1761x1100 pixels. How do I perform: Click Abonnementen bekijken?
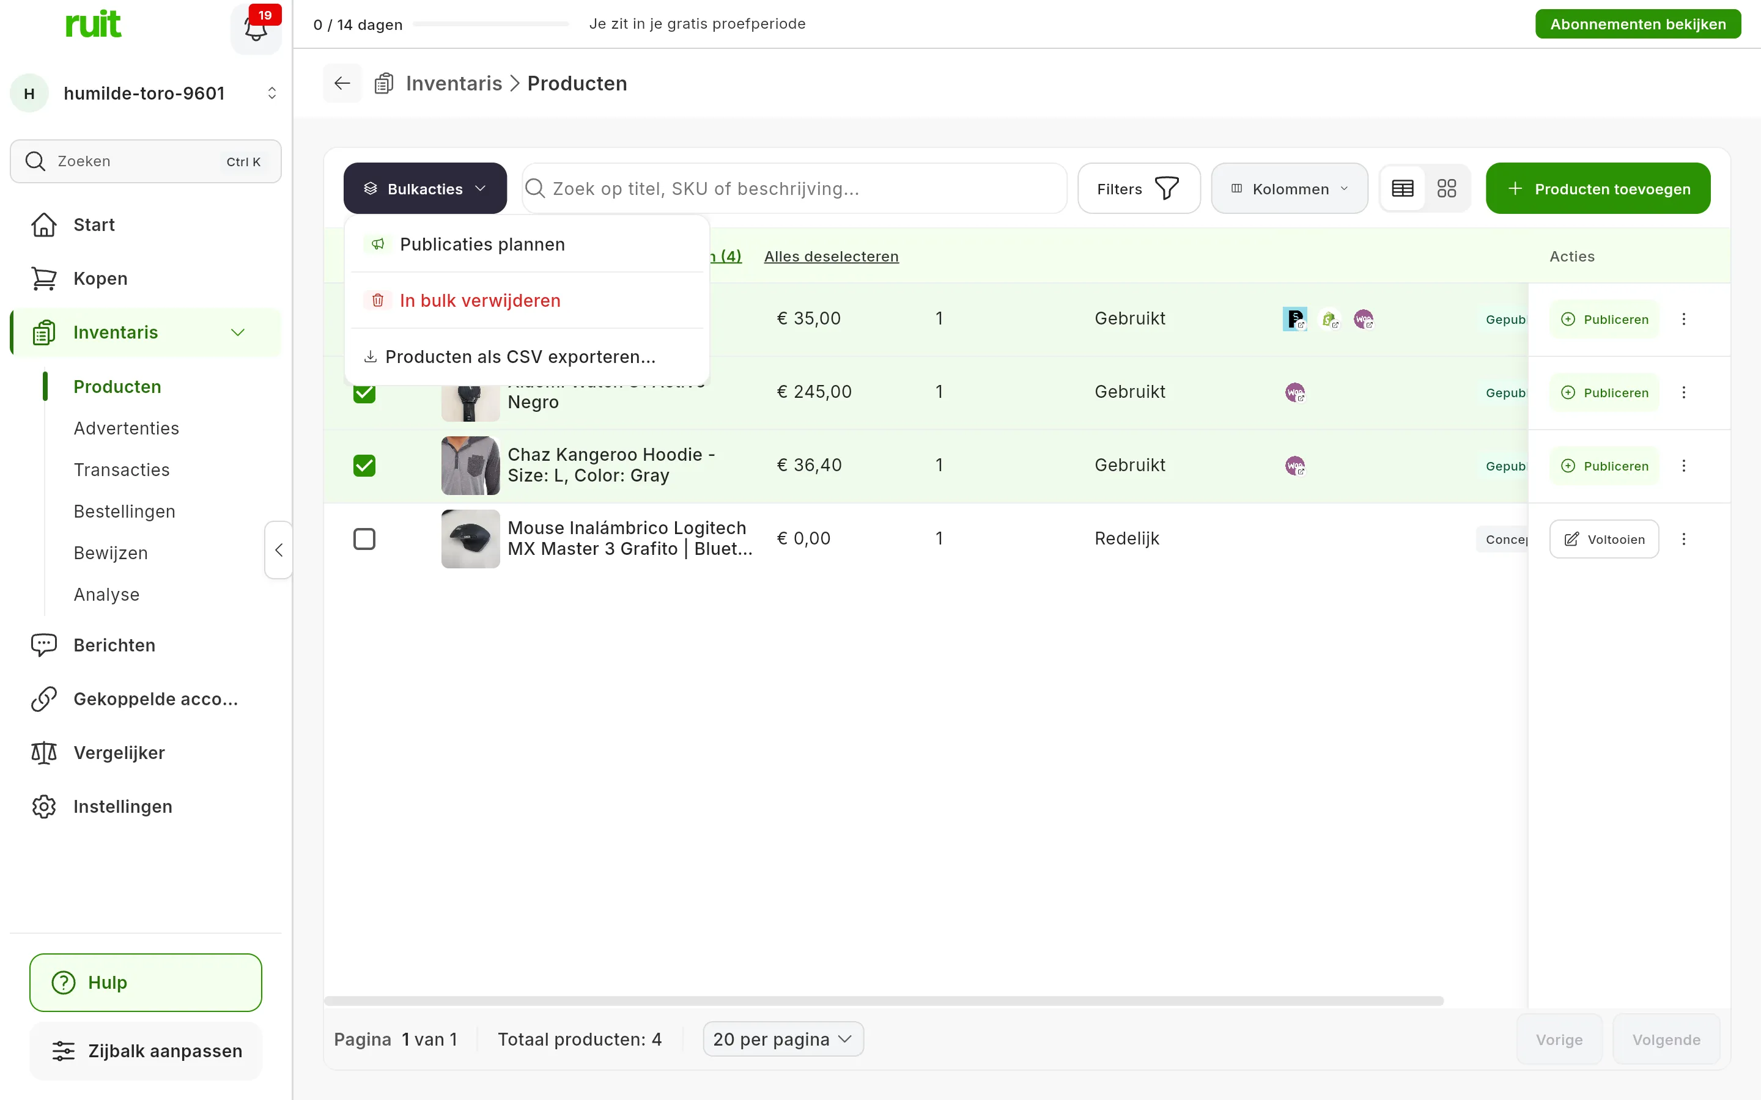coord(1638,24)
